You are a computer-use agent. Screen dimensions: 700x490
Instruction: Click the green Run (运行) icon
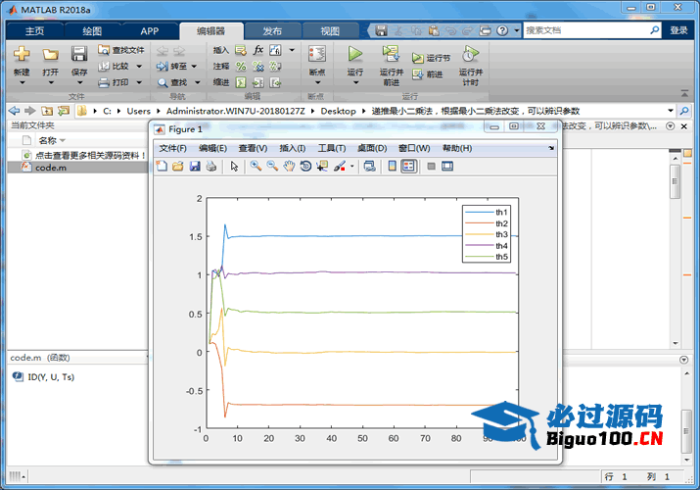pos(354,54)
